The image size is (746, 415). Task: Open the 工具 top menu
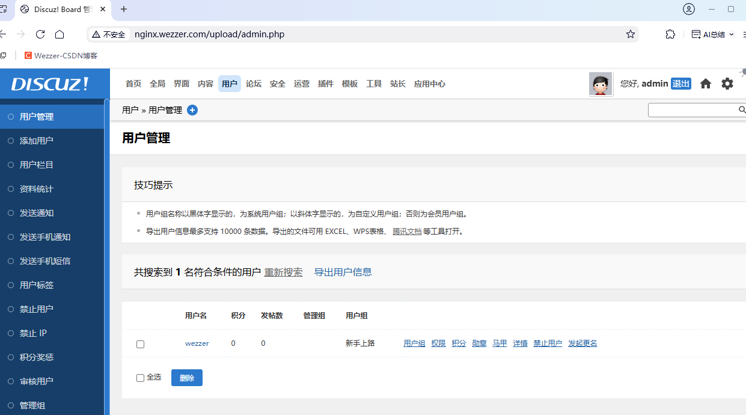(374, 84)
